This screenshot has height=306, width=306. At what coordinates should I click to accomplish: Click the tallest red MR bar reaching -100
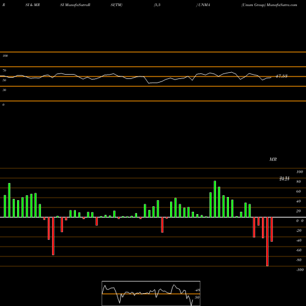(x=267, y=242)
